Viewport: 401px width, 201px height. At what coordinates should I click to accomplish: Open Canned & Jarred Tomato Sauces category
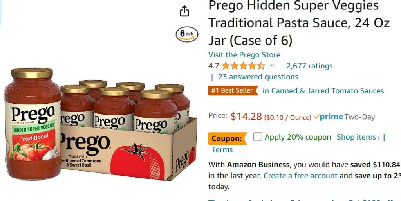click(323, 91)
